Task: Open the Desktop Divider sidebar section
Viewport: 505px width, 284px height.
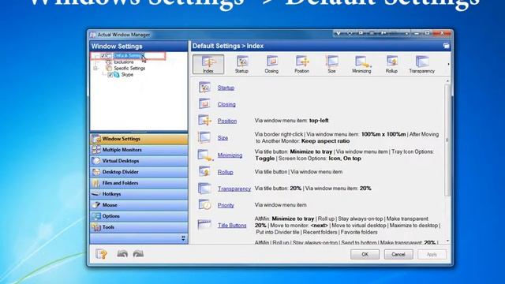Action: pos(139,172)
